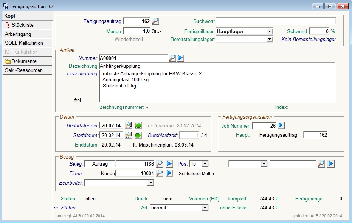Open the Art dropdown showing normal
Image resolution: width=352 pixels, height=223 pixels.
205,208
